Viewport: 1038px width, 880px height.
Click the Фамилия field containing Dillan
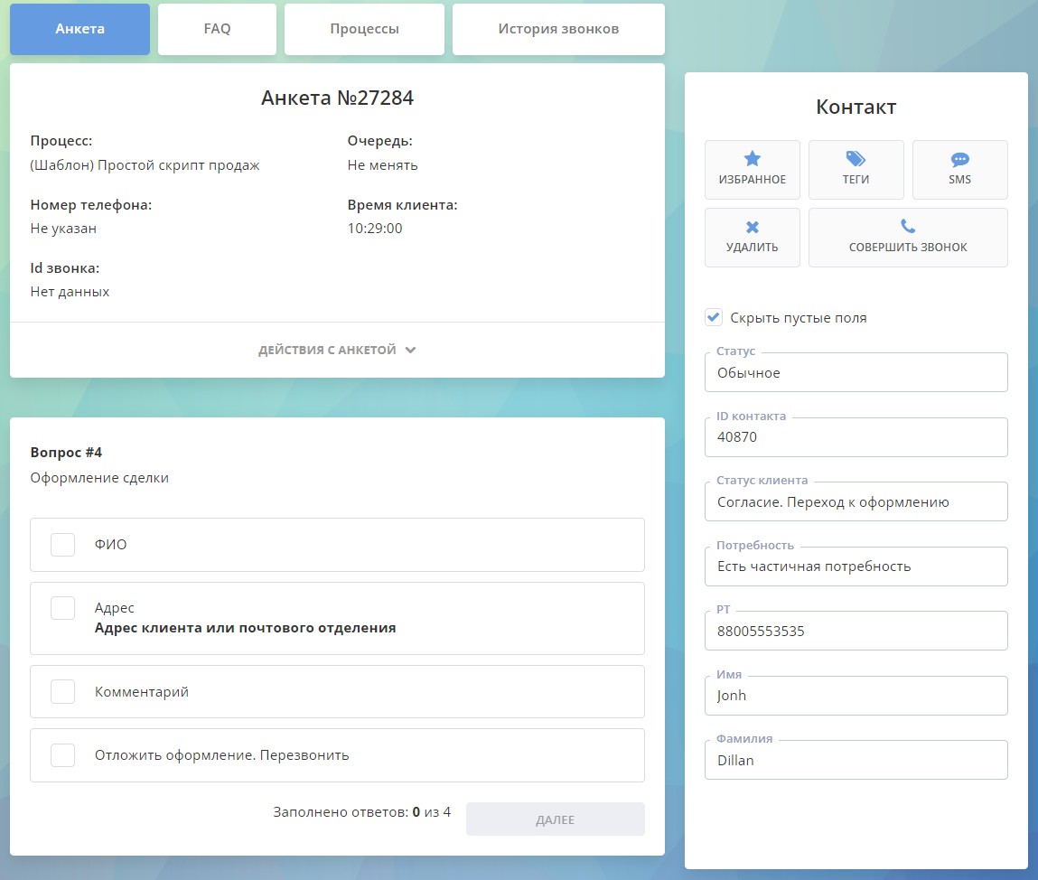click(x=856, y=760)
